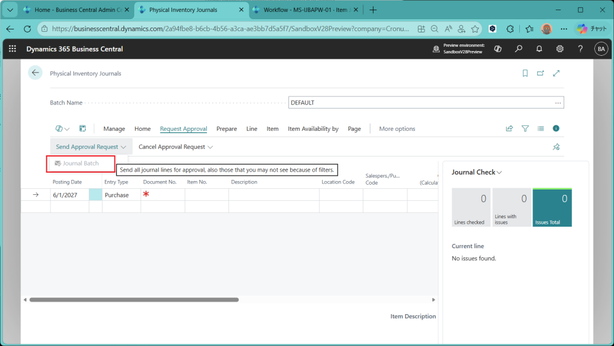Open the Copilot icon in the black header
Viewport: 614px width, 346px height.
tap(498, 49)
